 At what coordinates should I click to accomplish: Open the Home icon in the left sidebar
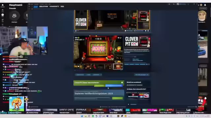[3, 5]
